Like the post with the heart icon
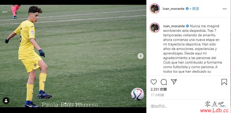 point(154,82)
